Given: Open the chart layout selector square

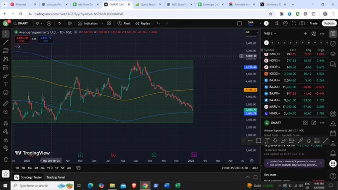Looking at the screenshot, I should tap(239, 23).
